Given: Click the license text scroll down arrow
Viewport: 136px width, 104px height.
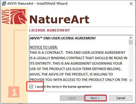Looking at the screenshot, I should pyautogui.click(x=131, y=80).
